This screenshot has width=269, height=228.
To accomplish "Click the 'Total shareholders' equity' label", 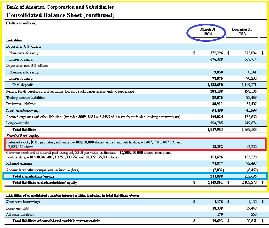I will pyautogui.click(x=33, y=176).
